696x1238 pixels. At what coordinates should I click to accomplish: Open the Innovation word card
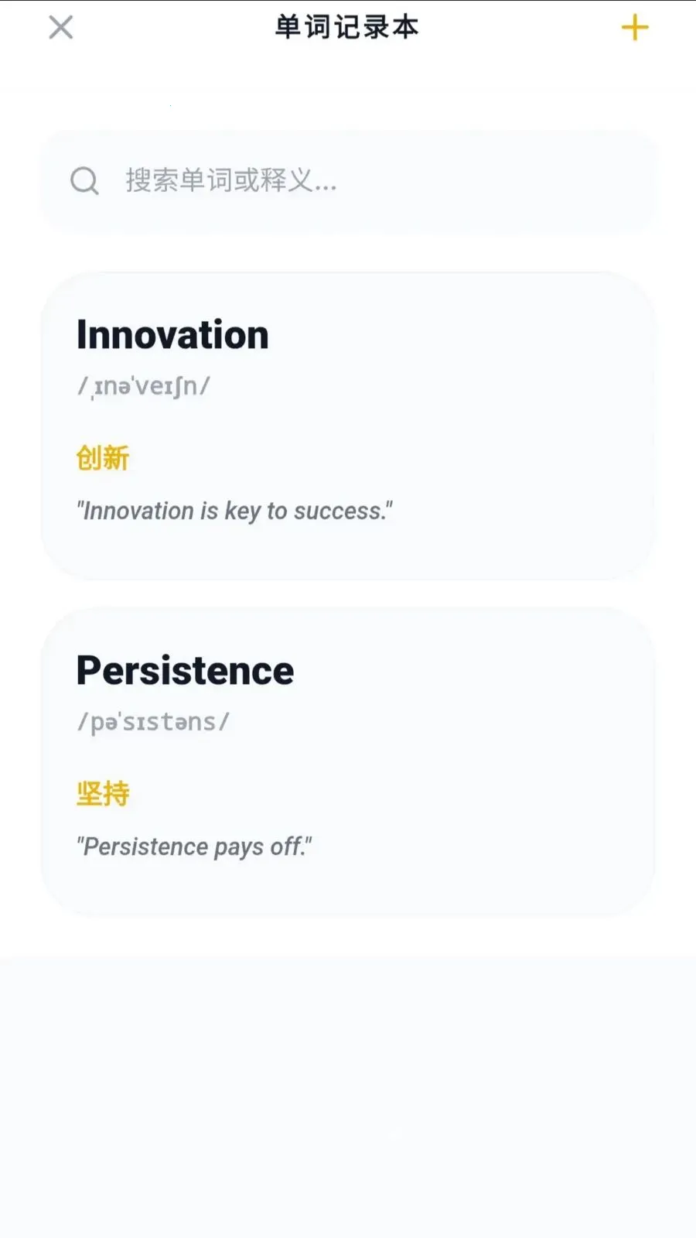coord(348,426)
